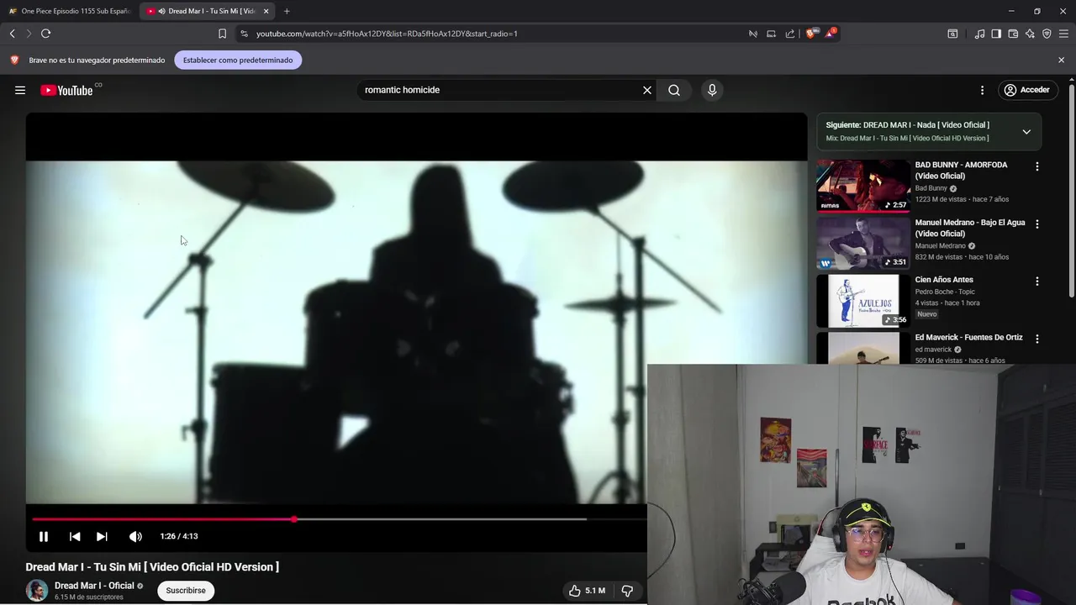Open Cien Años Antes video title
Image resolution: width=1076 pixels, height=605 pixels.
click(x=944, y=280)
